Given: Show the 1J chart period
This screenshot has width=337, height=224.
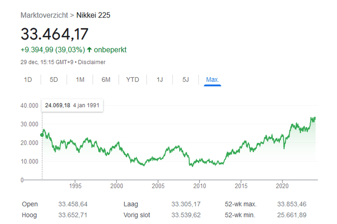Looking at the screenshot, I should pyautogui.click(x=160, y=80).
